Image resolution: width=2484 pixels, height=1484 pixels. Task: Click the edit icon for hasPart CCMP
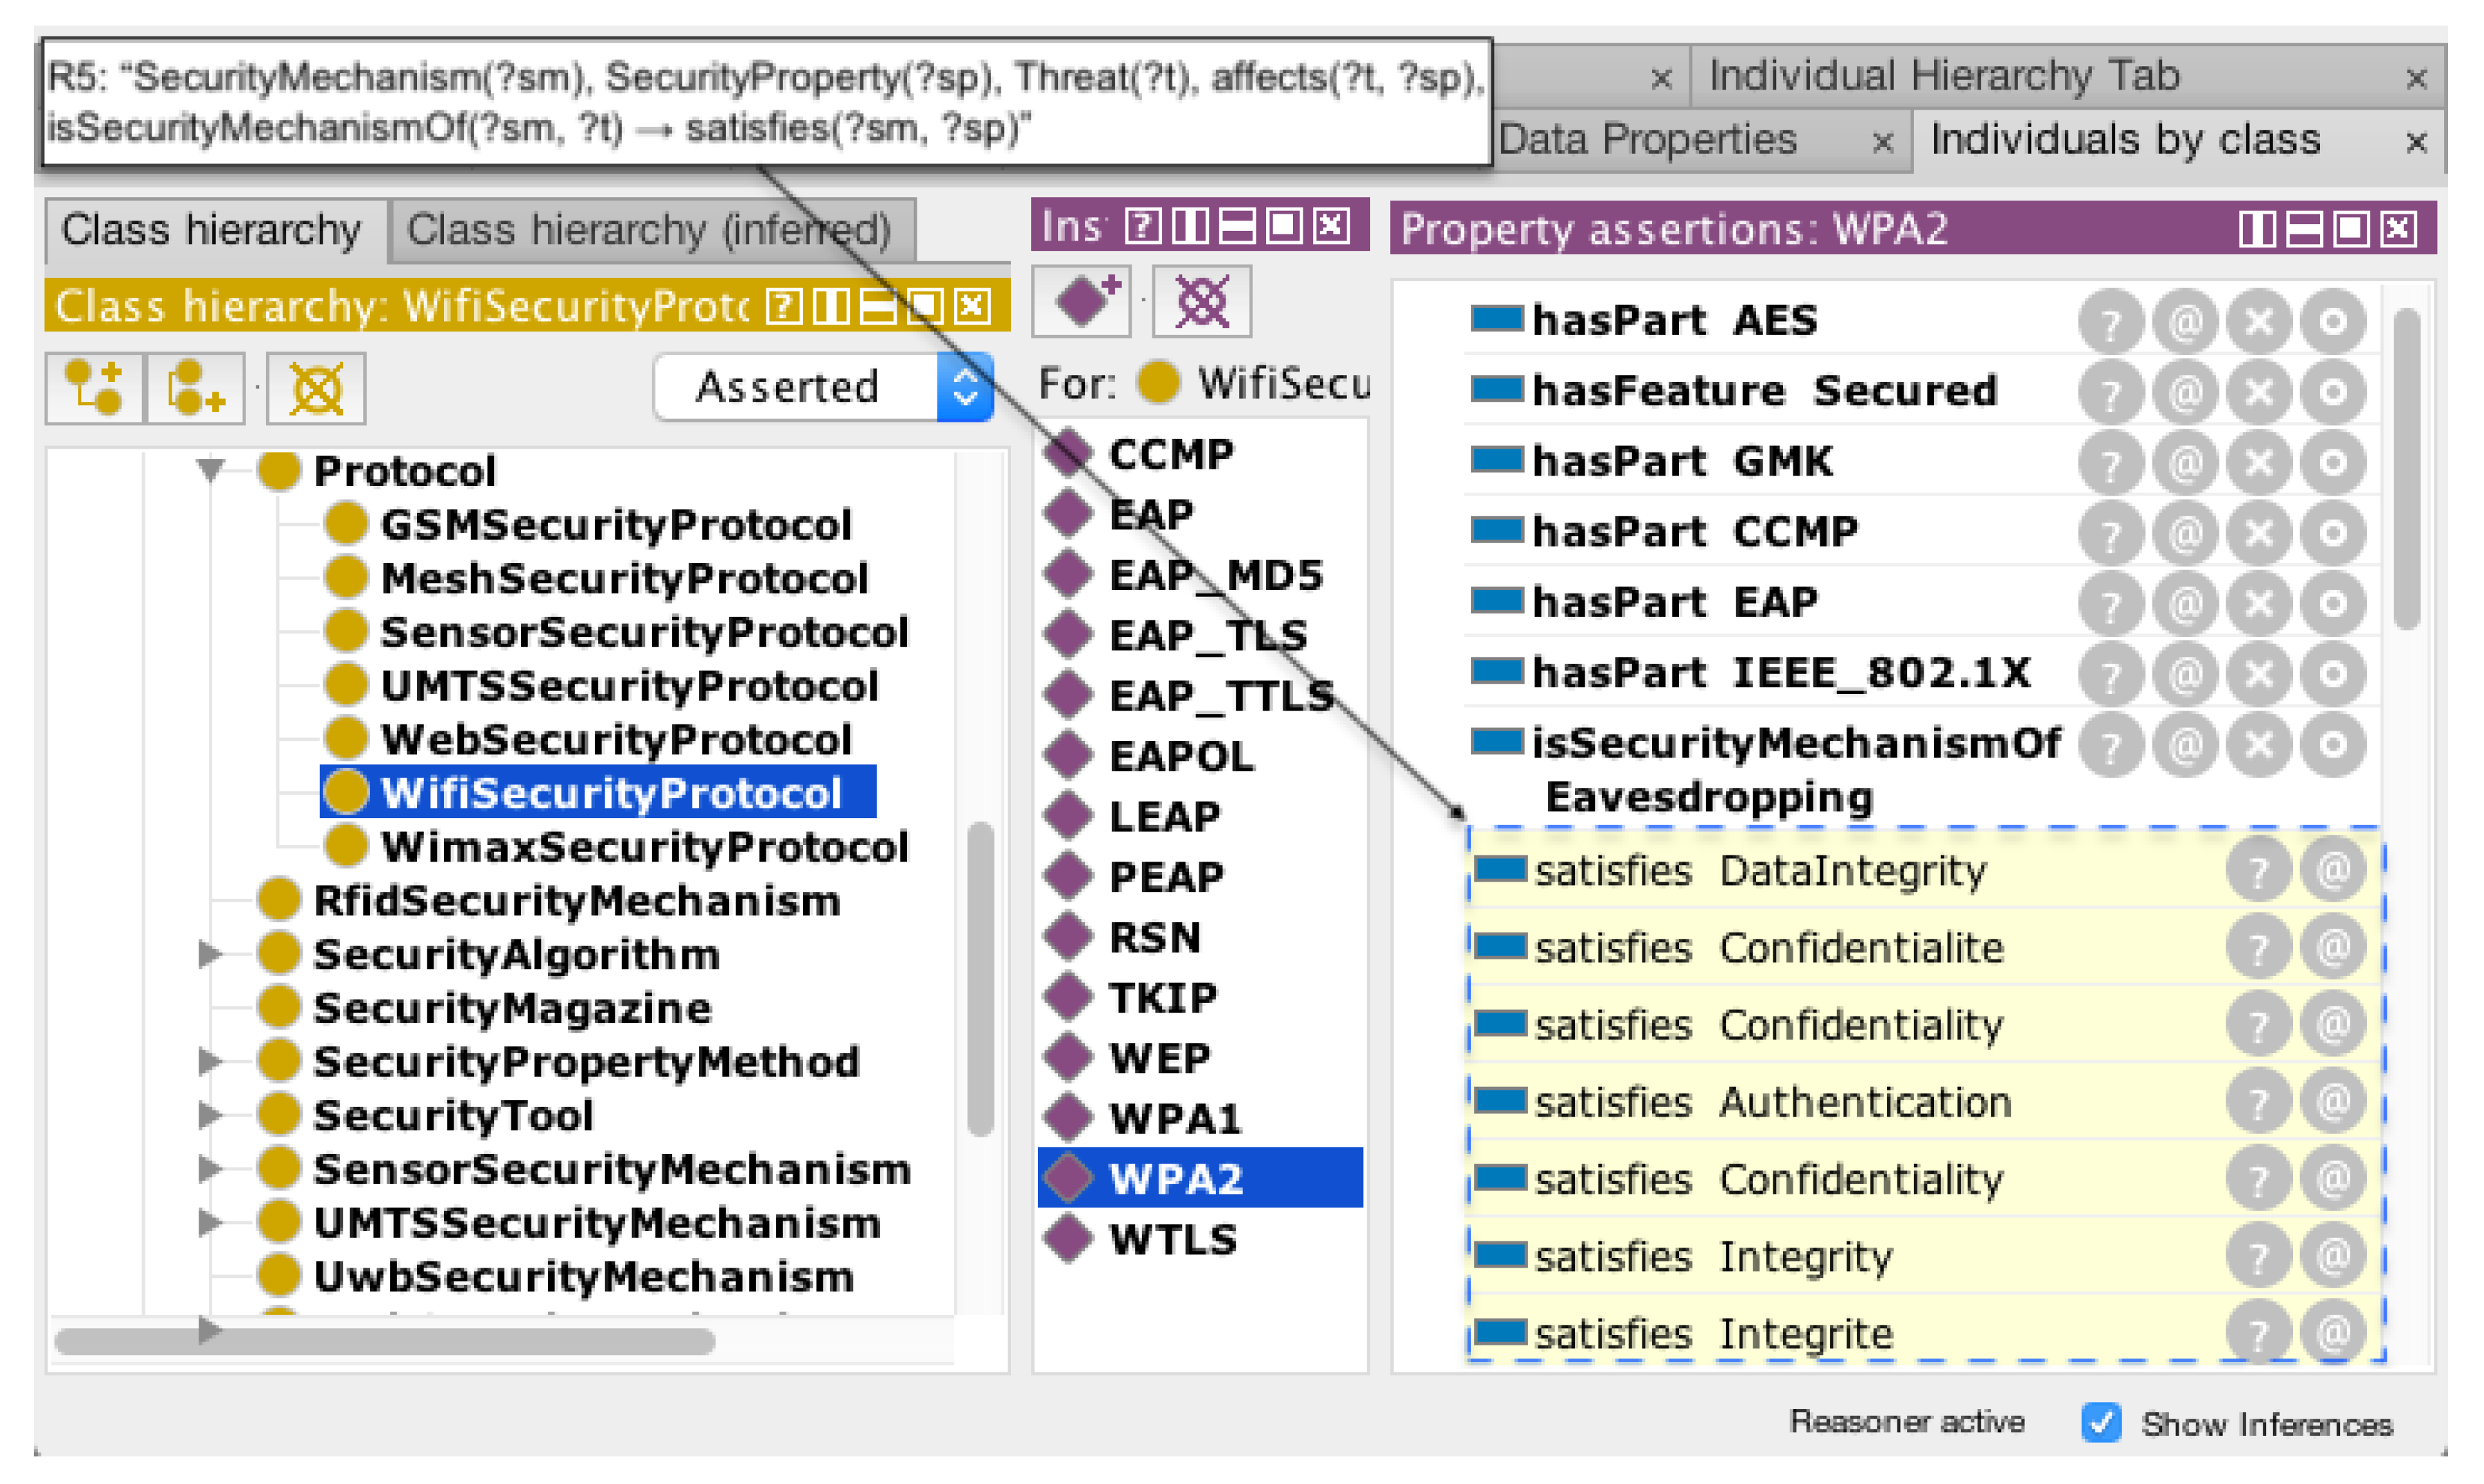pos(2333,532)
